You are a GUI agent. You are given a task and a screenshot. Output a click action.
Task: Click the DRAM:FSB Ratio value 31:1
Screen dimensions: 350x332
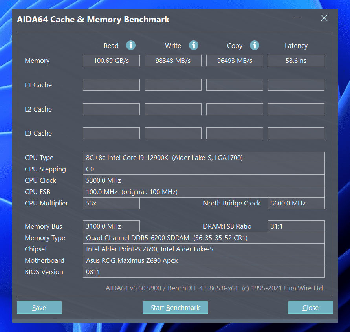296,226
